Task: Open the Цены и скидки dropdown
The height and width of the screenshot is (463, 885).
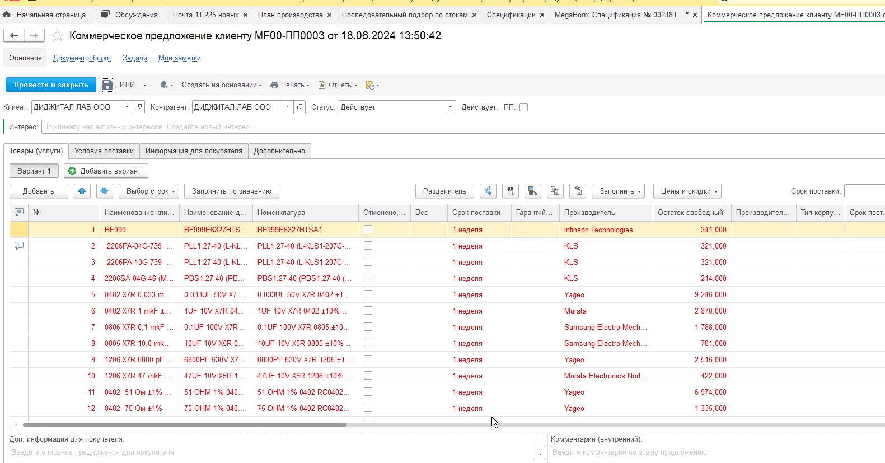Action: click(x=687, y=191)
